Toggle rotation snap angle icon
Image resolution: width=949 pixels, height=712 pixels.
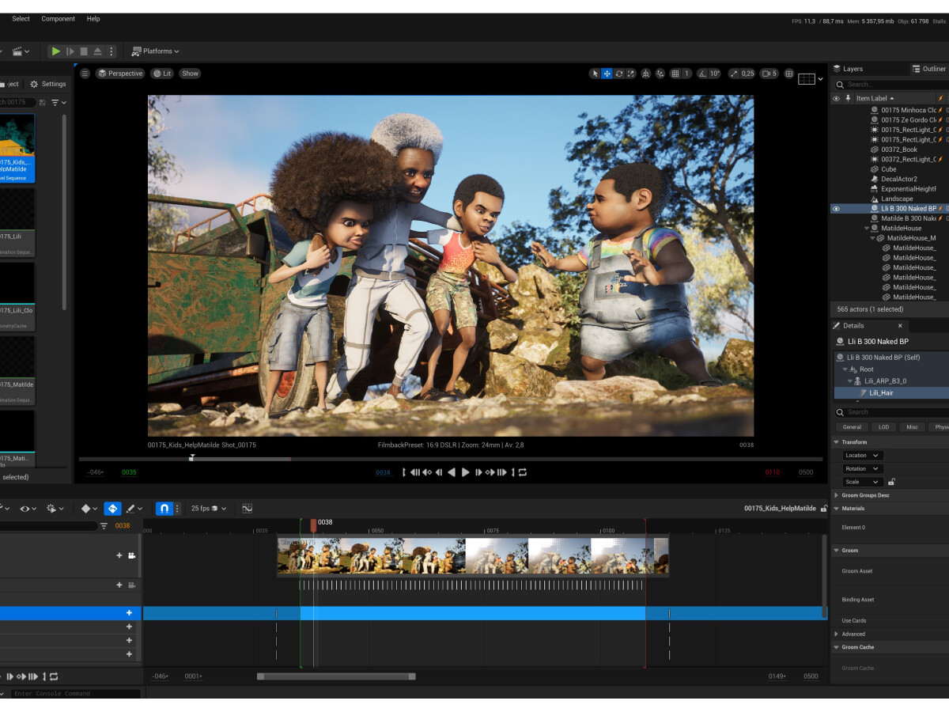click(x=703, y=74)
